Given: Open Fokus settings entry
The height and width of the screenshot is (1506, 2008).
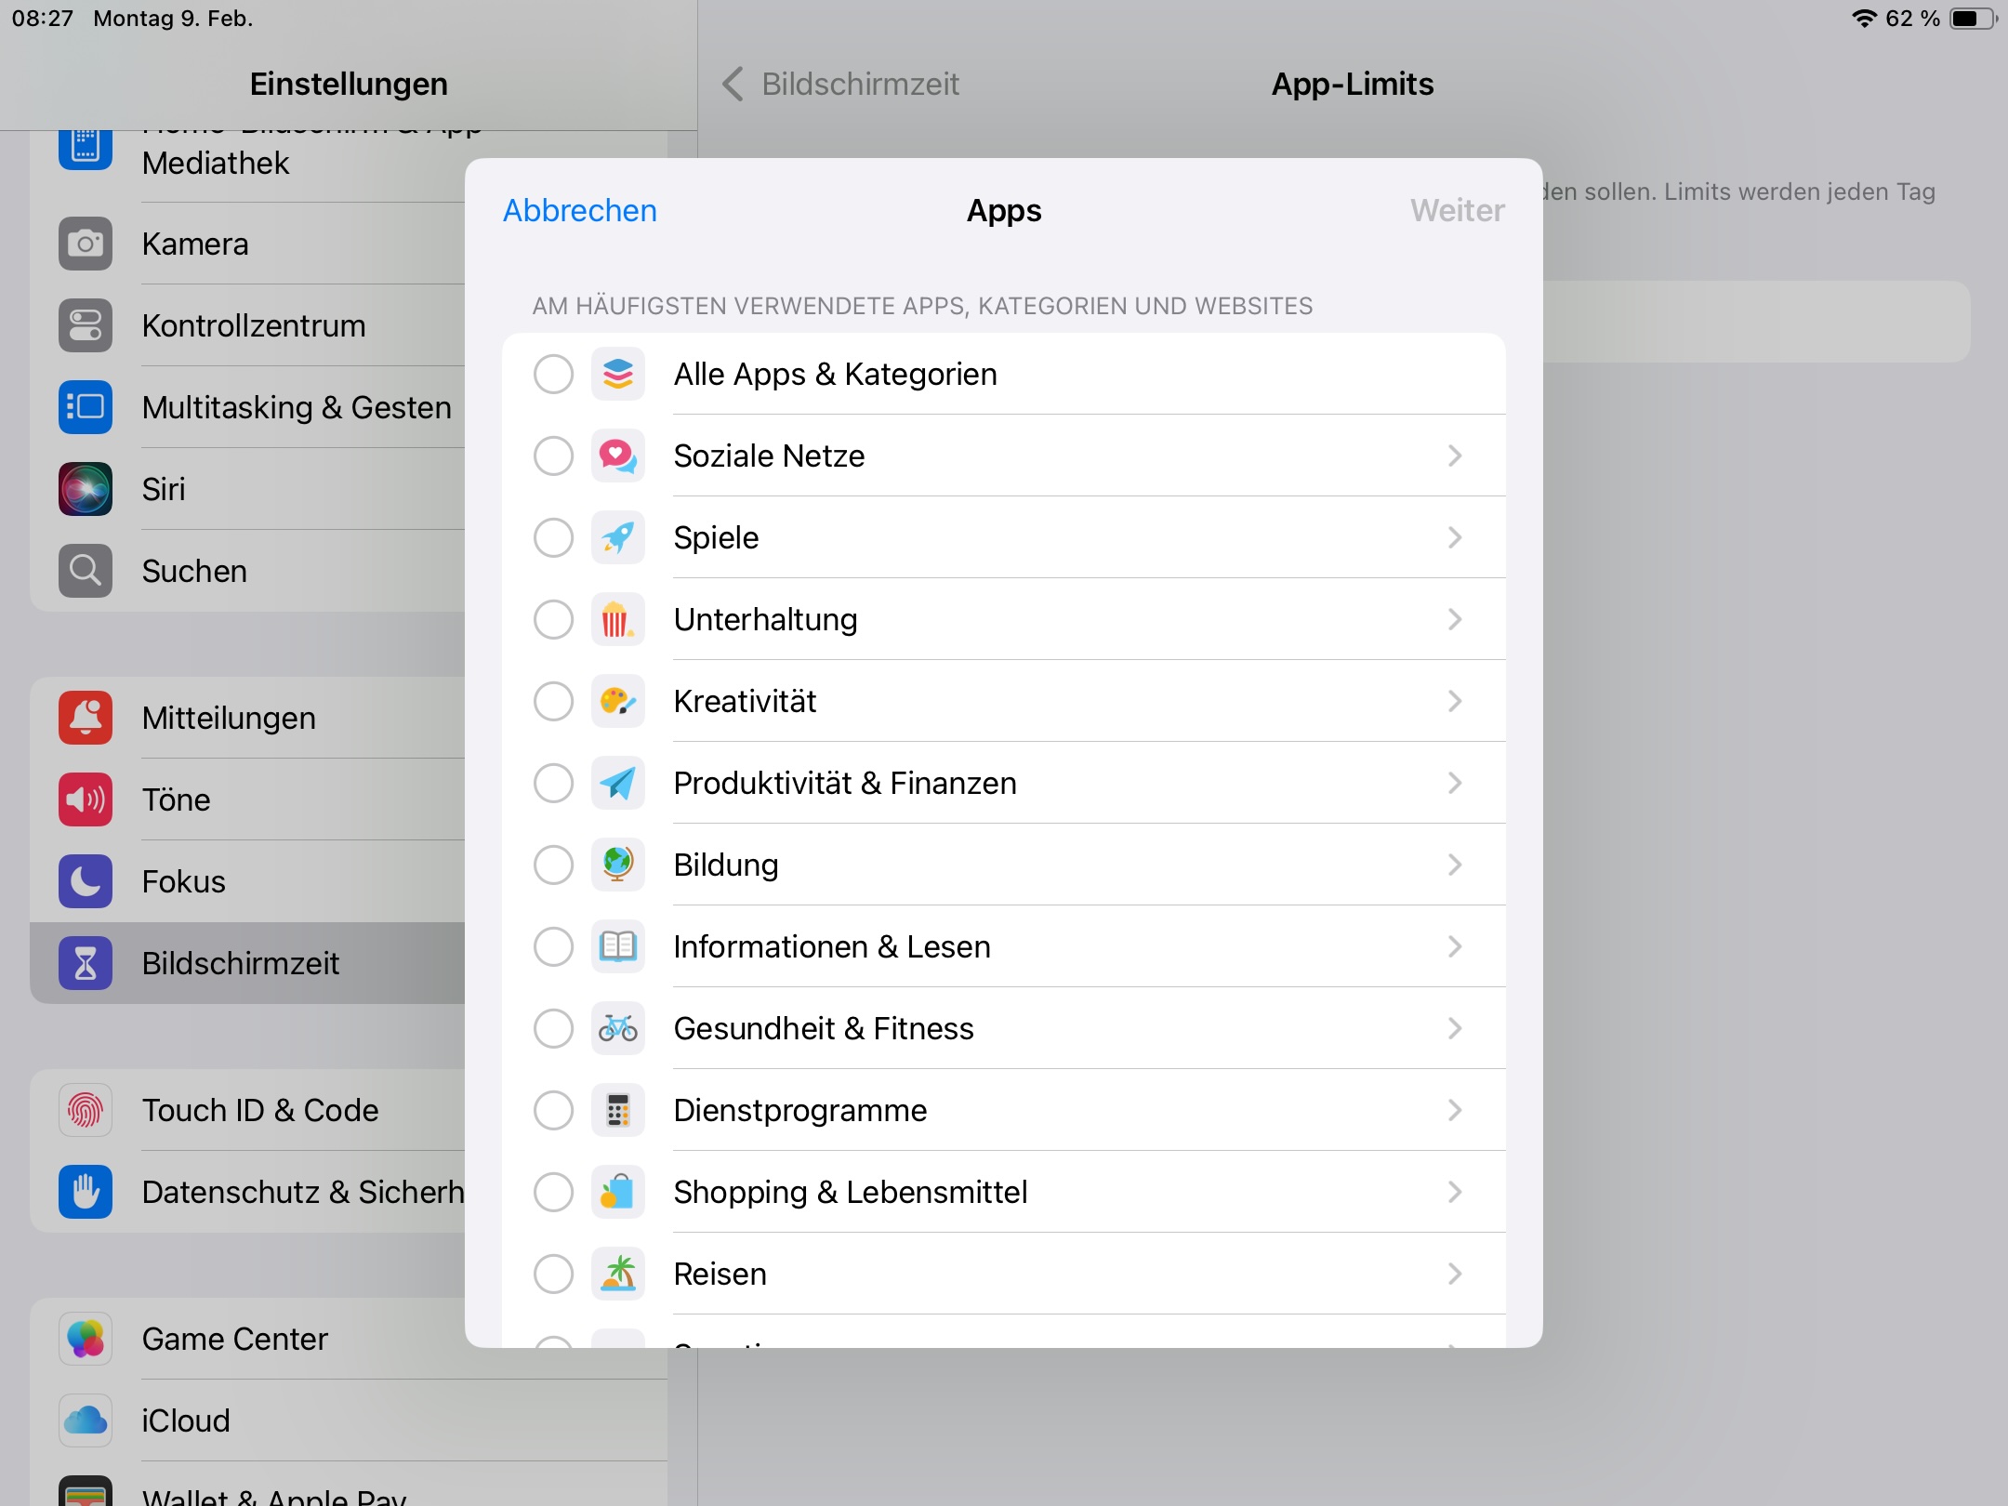Looking at the screenshot, I should point(247,881).
